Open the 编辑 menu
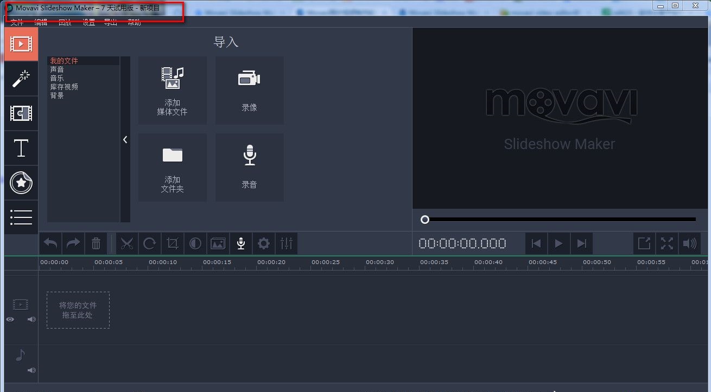 41,22
